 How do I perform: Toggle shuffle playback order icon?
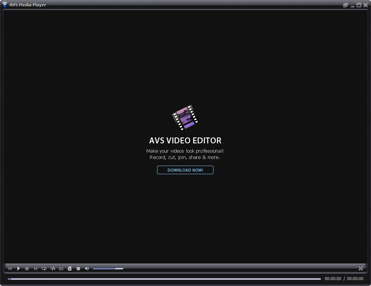[x=53, y=269]
